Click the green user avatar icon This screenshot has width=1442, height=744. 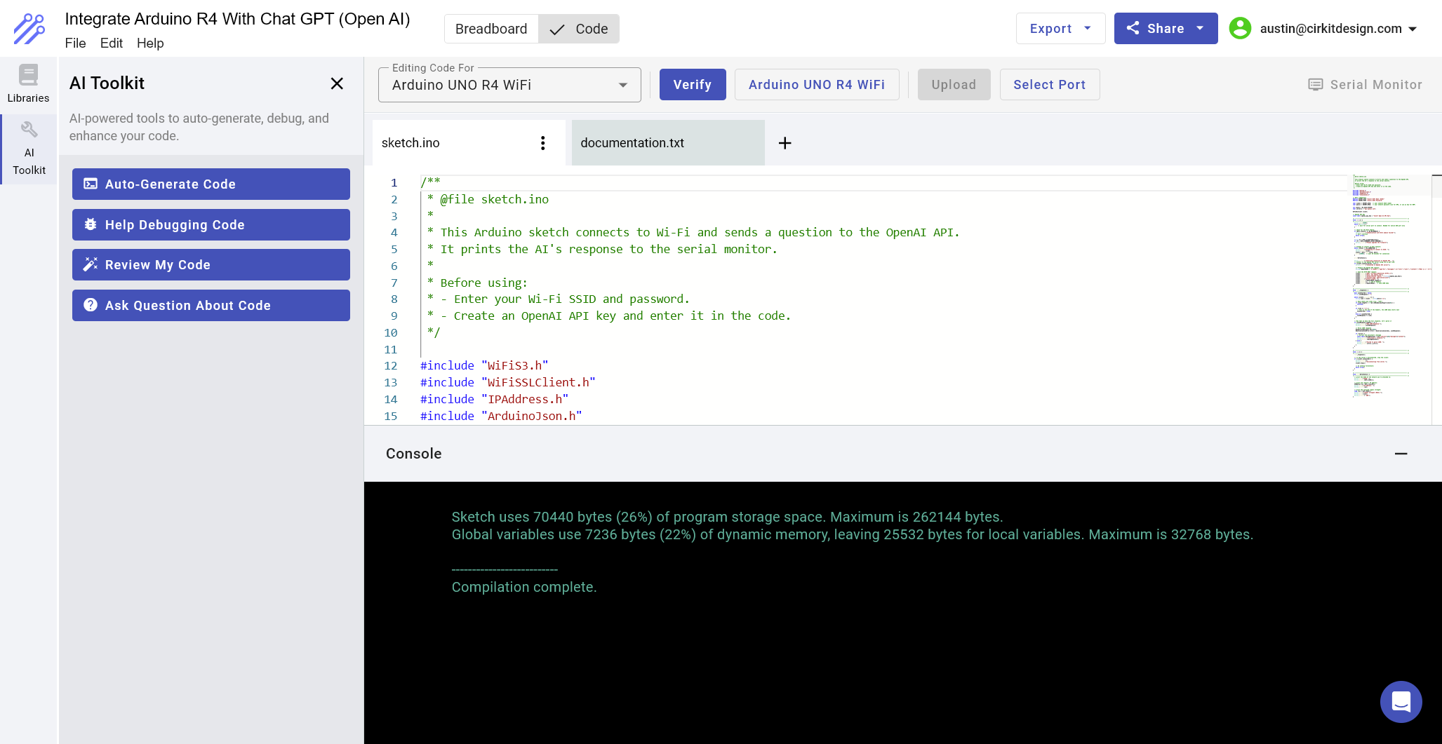1240,29
